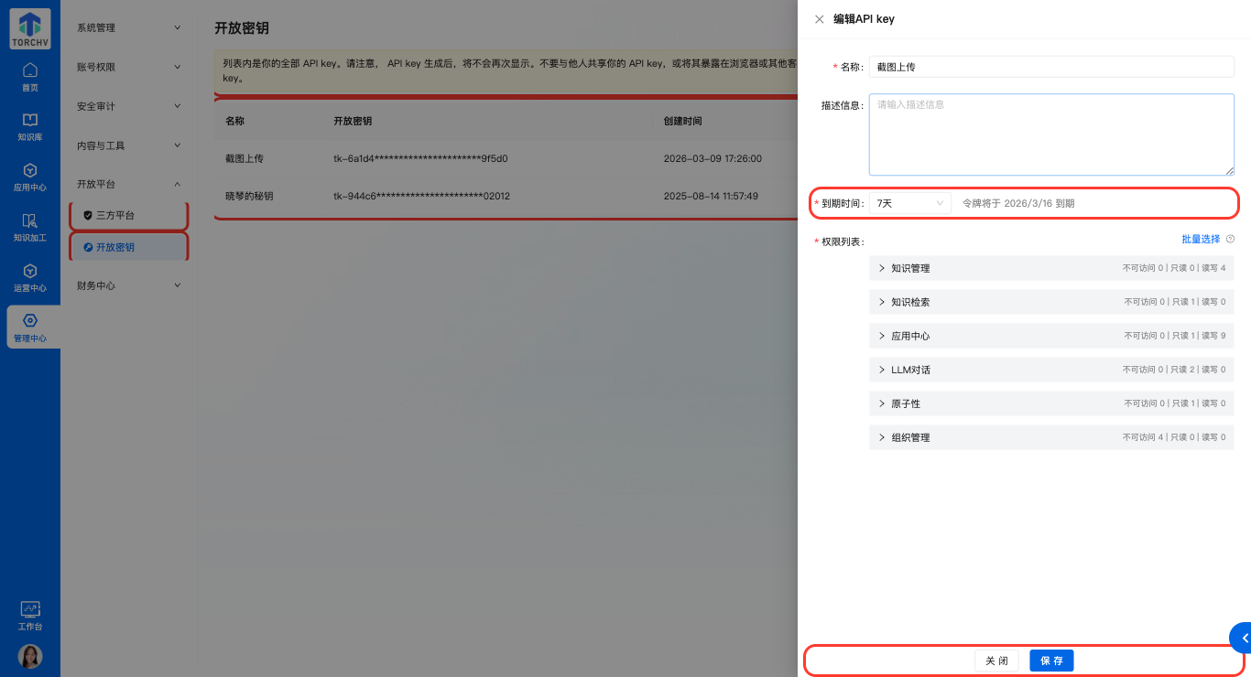Click inside the 名称 input field

(x=1050, y=66)
